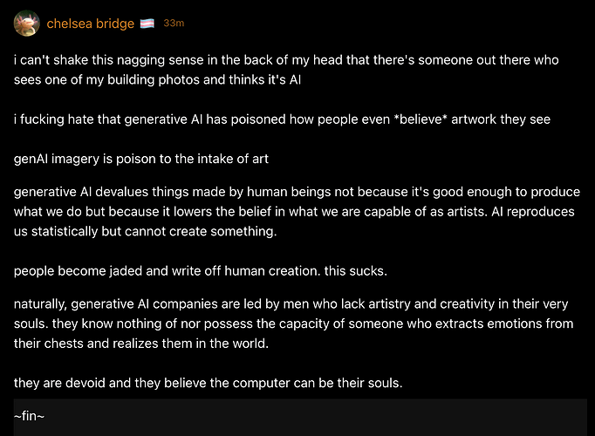This screenshot has width=595, height=436.
Task: Click the paragraph beginning "generative AI devalues things"
Action: tap(297, 212)
